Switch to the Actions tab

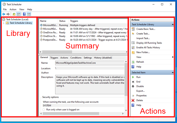[x=64, y=58]
